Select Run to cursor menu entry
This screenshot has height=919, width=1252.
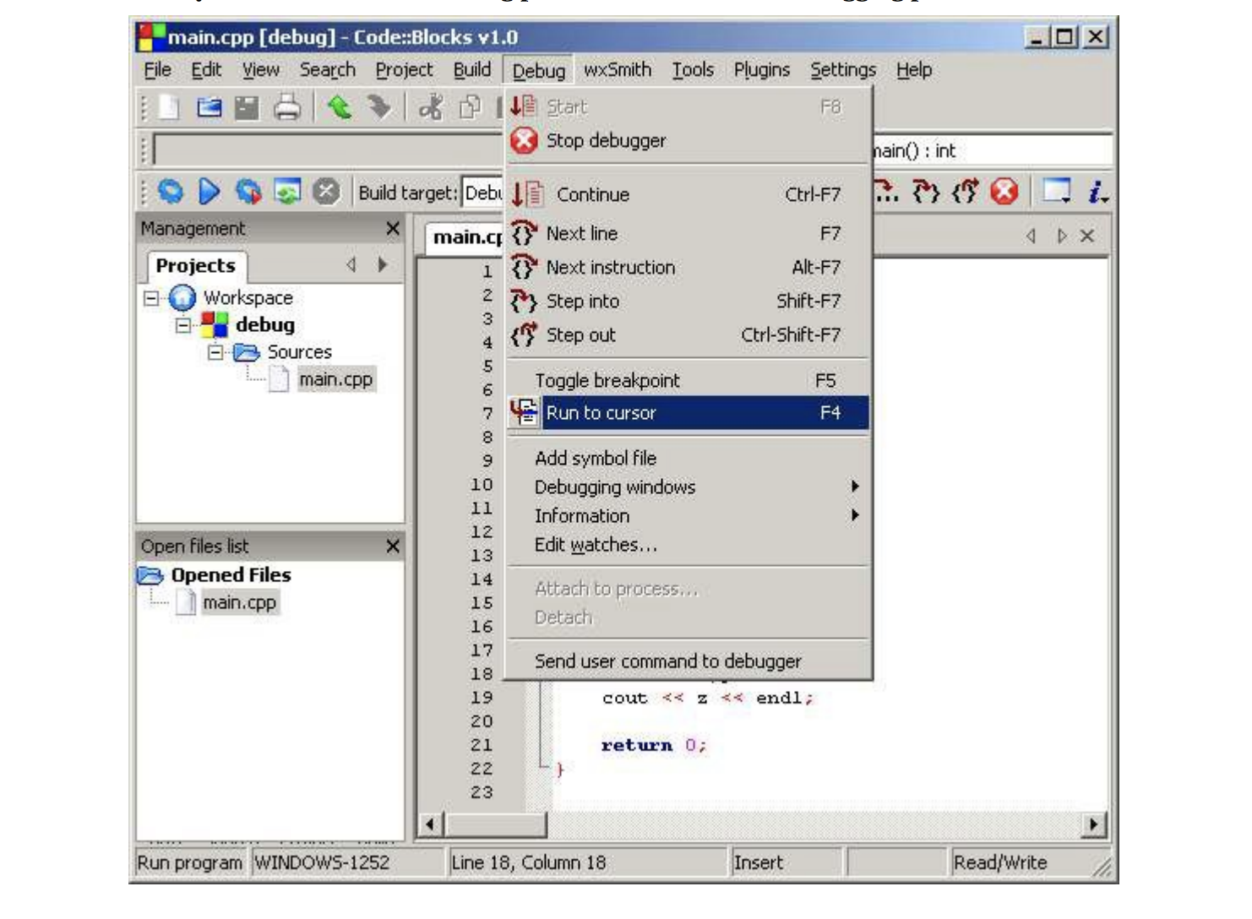(x=601, y=413)
